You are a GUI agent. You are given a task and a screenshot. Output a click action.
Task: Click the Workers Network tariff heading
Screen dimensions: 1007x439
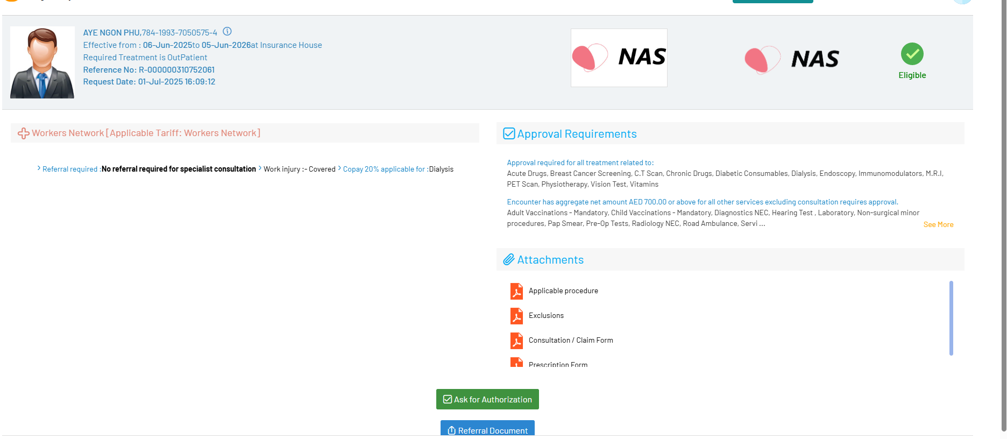pyautogui.click(x=146, y=133)
